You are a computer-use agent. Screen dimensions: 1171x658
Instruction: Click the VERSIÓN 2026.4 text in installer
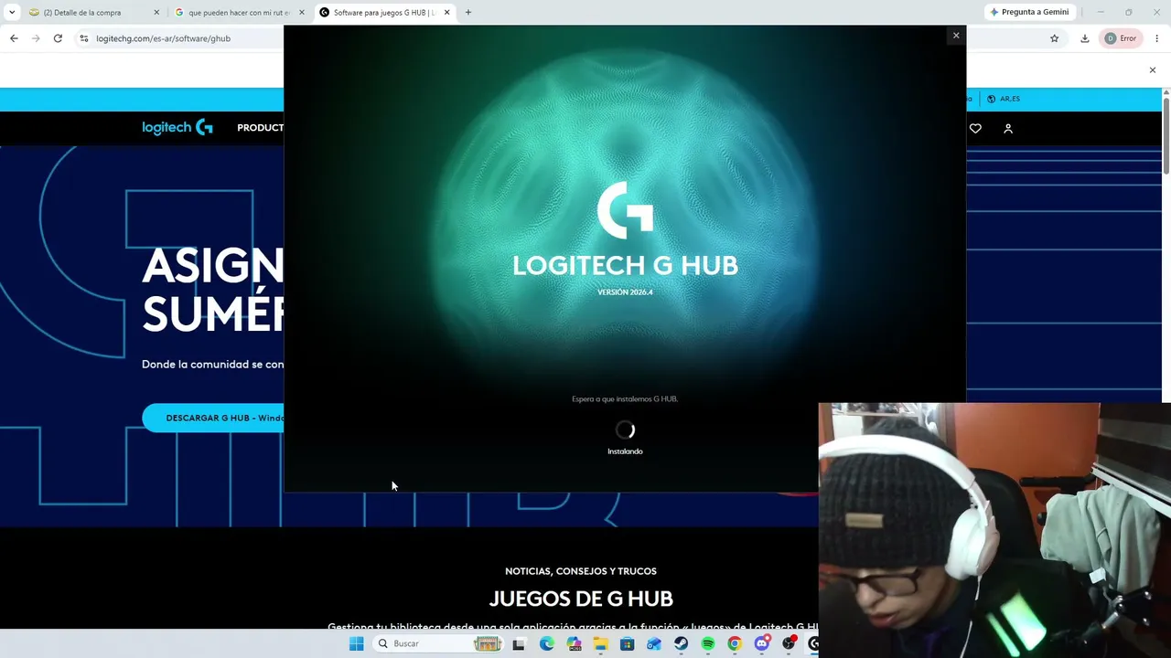pyautogui.click(x=625, y=292)
